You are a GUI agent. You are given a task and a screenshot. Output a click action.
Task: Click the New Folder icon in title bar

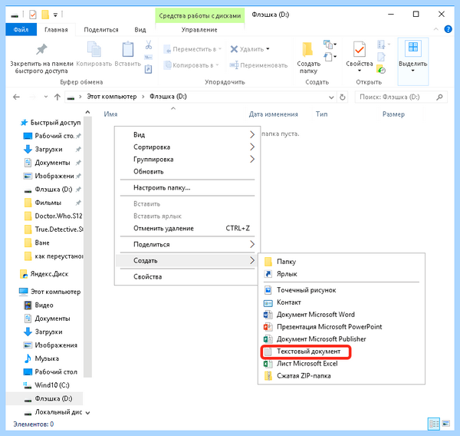pos(45,15)
